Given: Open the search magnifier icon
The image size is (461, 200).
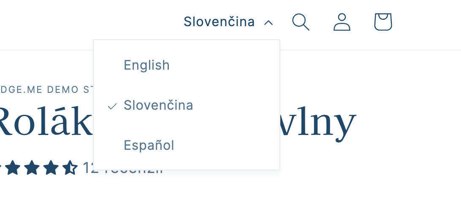Looking at the screenshot, I should 301,22.
